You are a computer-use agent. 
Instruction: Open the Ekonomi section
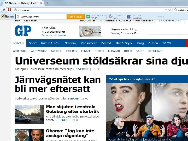click(x=70, y=43)
